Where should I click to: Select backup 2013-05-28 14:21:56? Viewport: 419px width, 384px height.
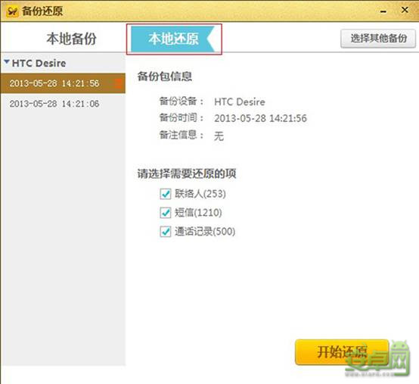click(x=63, y=83)
